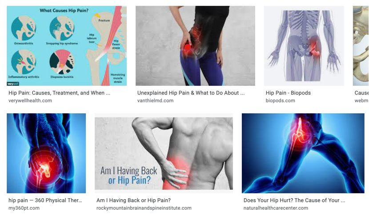
Task: Visit the verywellhealth.com source link
Action: tap(30, 100)
